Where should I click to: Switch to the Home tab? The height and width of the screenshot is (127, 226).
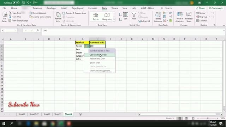coord(14,8)
